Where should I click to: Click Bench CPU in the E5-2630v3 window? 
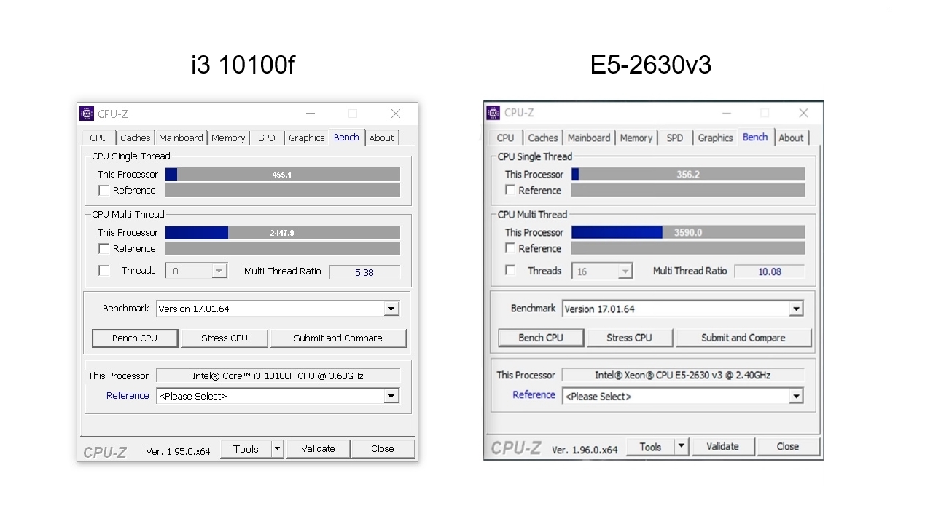pos(541,338)
